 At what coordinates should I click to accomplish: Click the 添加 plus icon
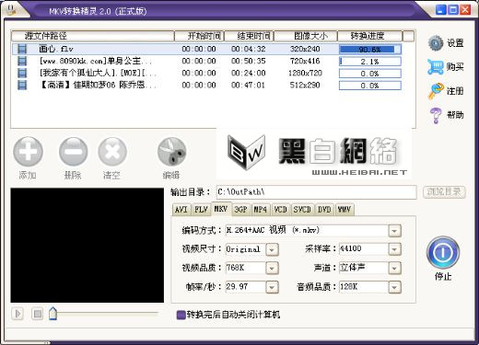click(28, 152)
